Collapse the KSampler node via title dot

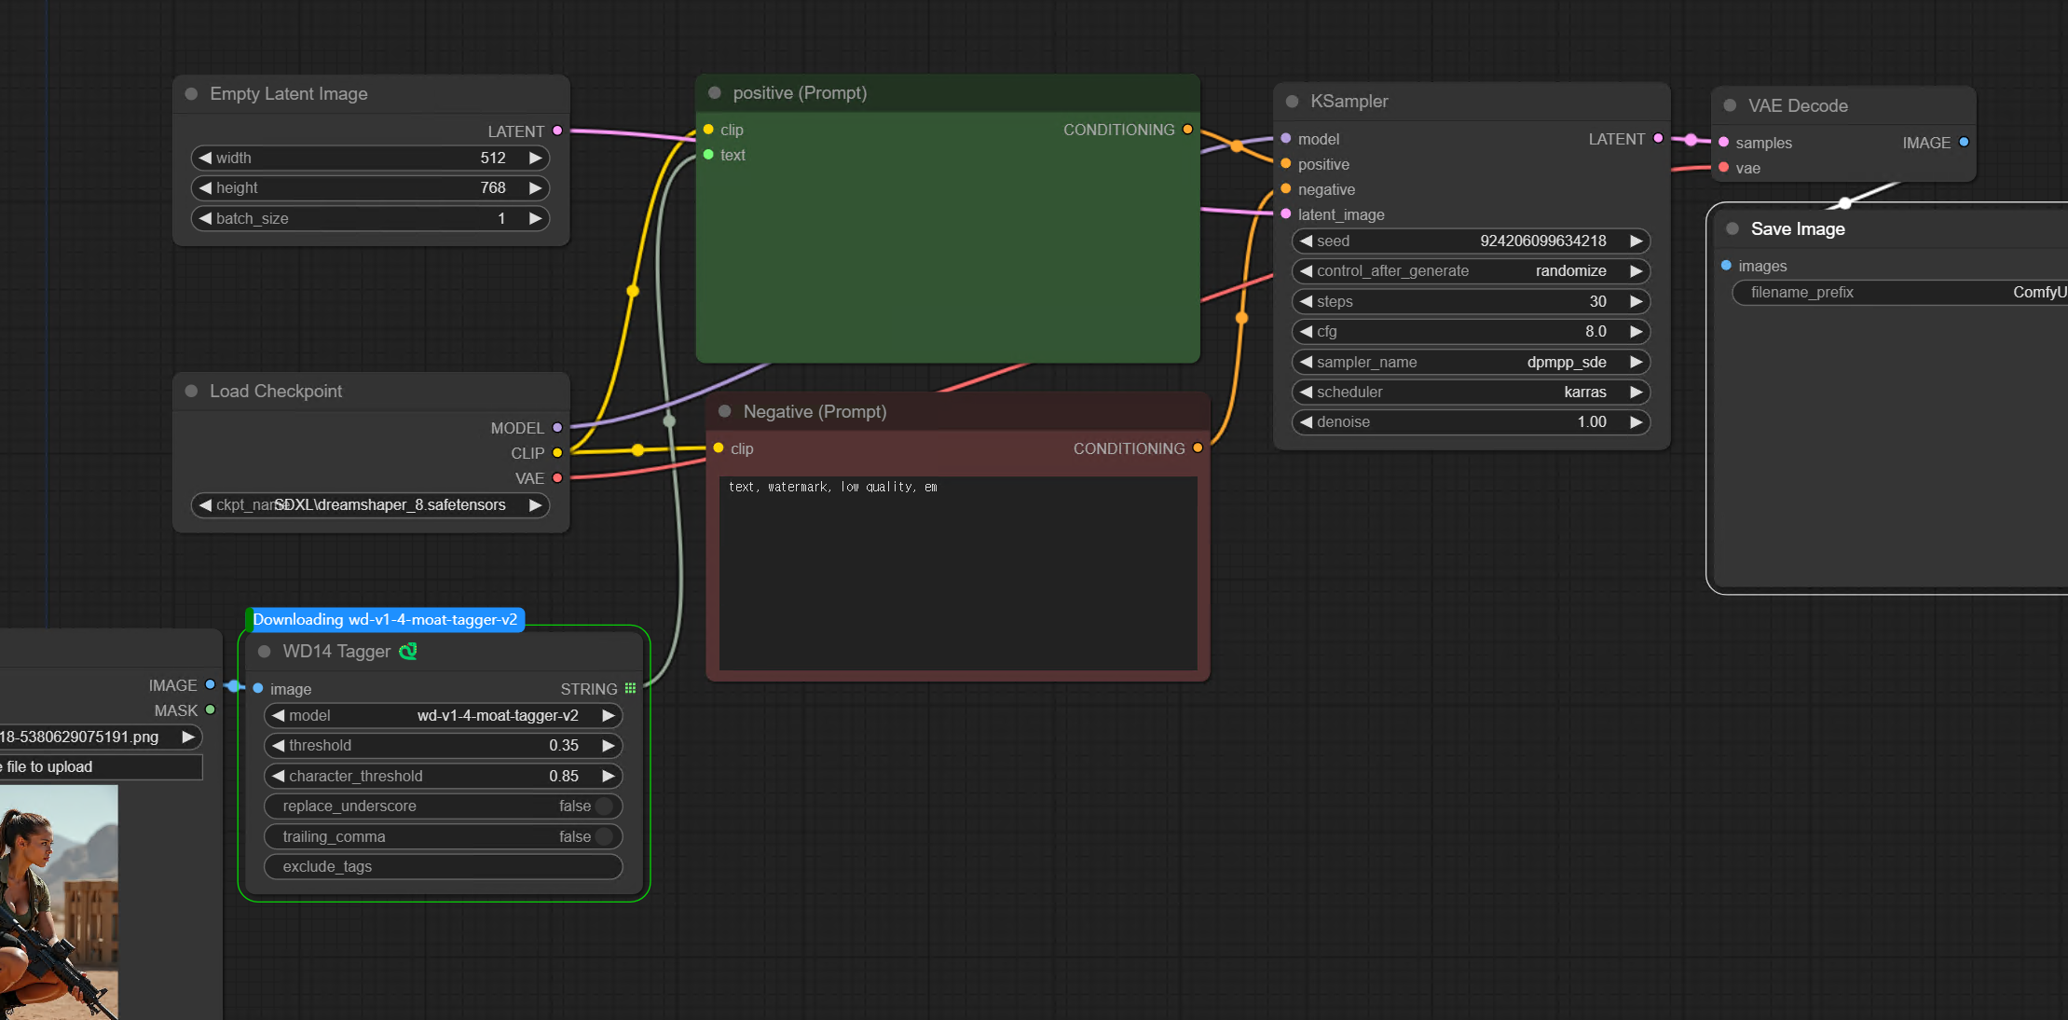[x=1292, y=102]
